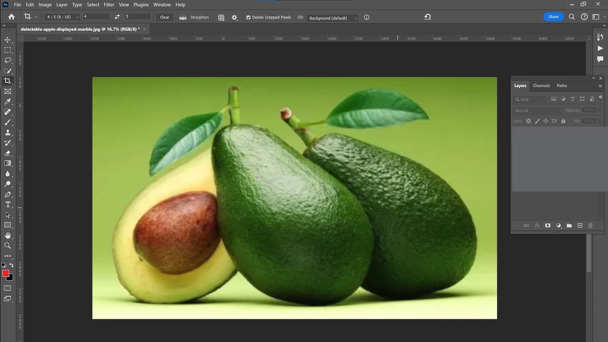Open the layer Fill dropdown arrow

[599, 121]
